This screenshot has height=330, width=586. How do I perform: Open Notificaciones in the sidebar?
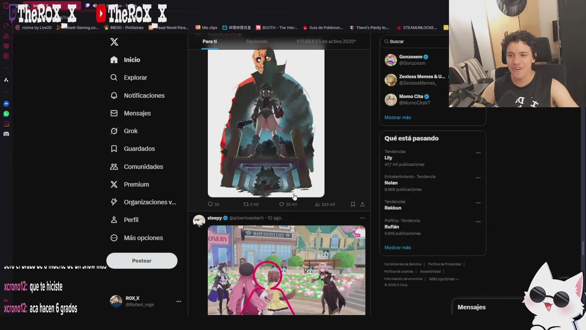pyautogui.click(x=137, y=95)
